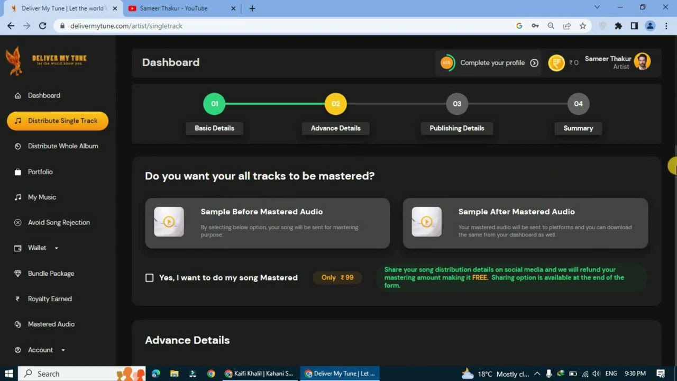Jump to step 04 Summary
The image size is (677, 381).
point(578,104)
